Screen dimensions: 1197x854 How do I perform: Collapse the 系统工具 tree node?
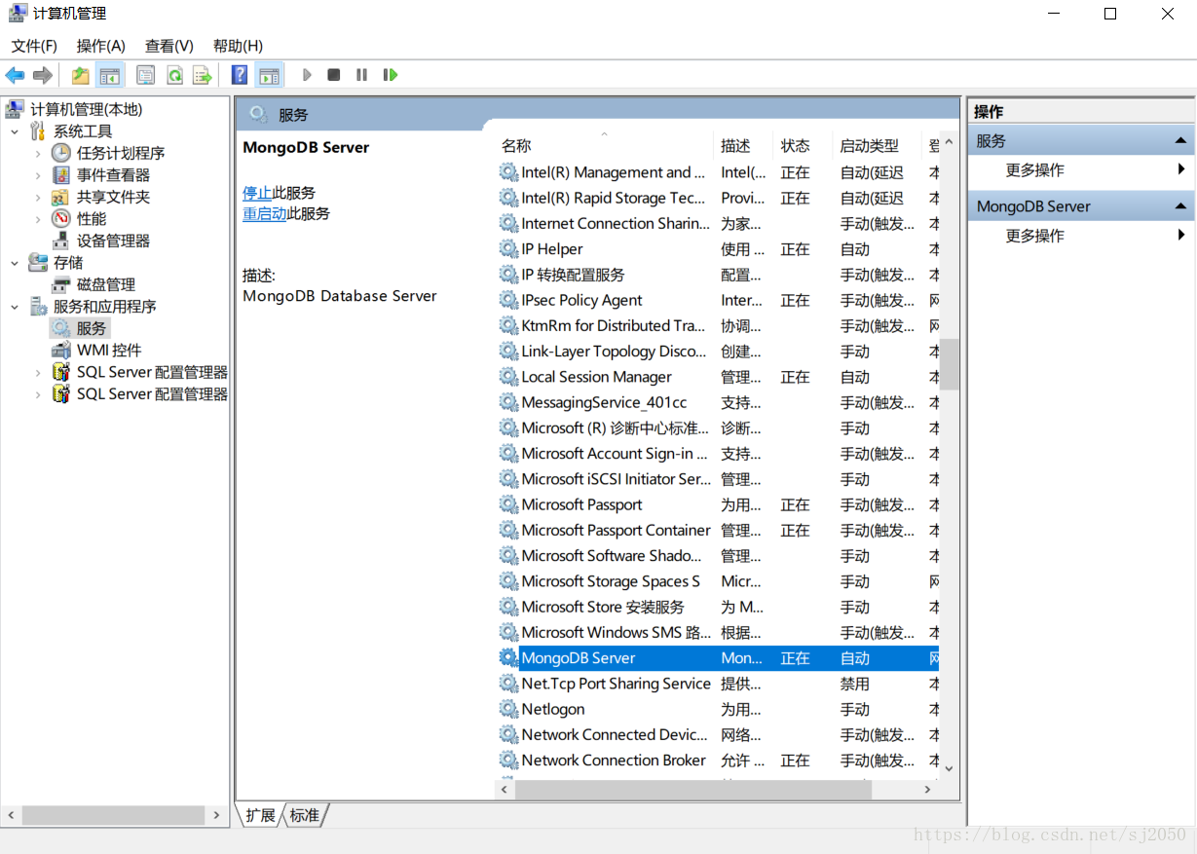pyautogui.click(x=15, y=131)
